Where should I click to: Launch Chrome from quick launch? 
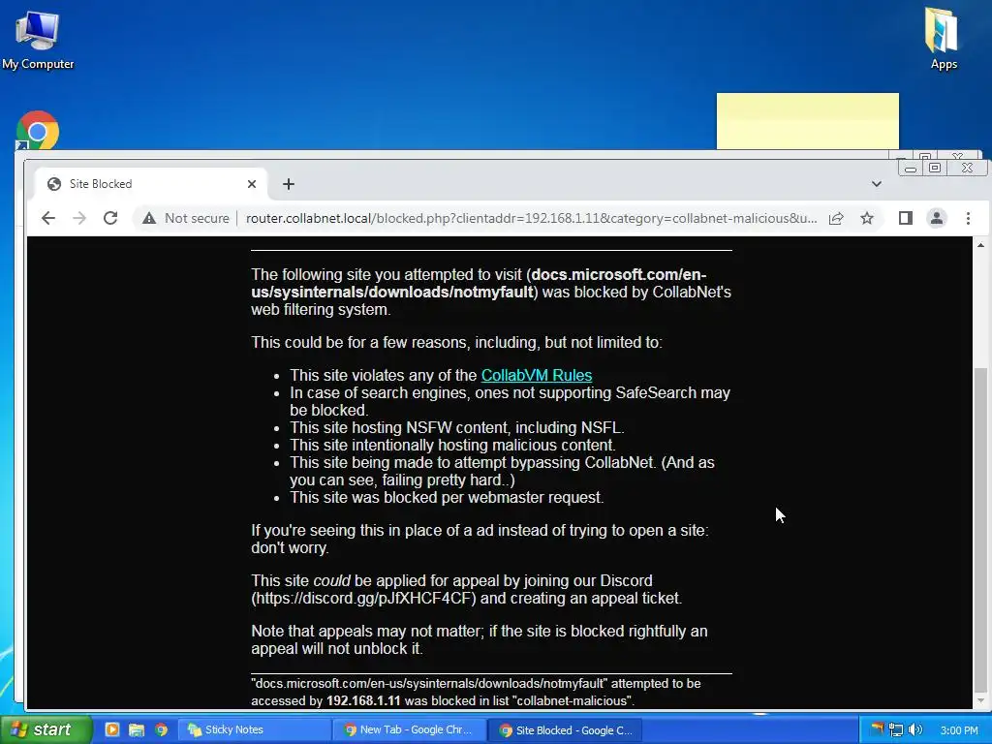tap(162, 729)
